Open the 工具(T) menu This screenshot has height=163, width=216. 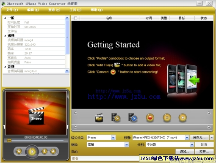click(75, 10)
